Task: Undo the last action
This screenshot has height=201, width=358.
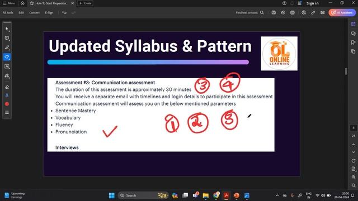Action: tap(64, 12)
